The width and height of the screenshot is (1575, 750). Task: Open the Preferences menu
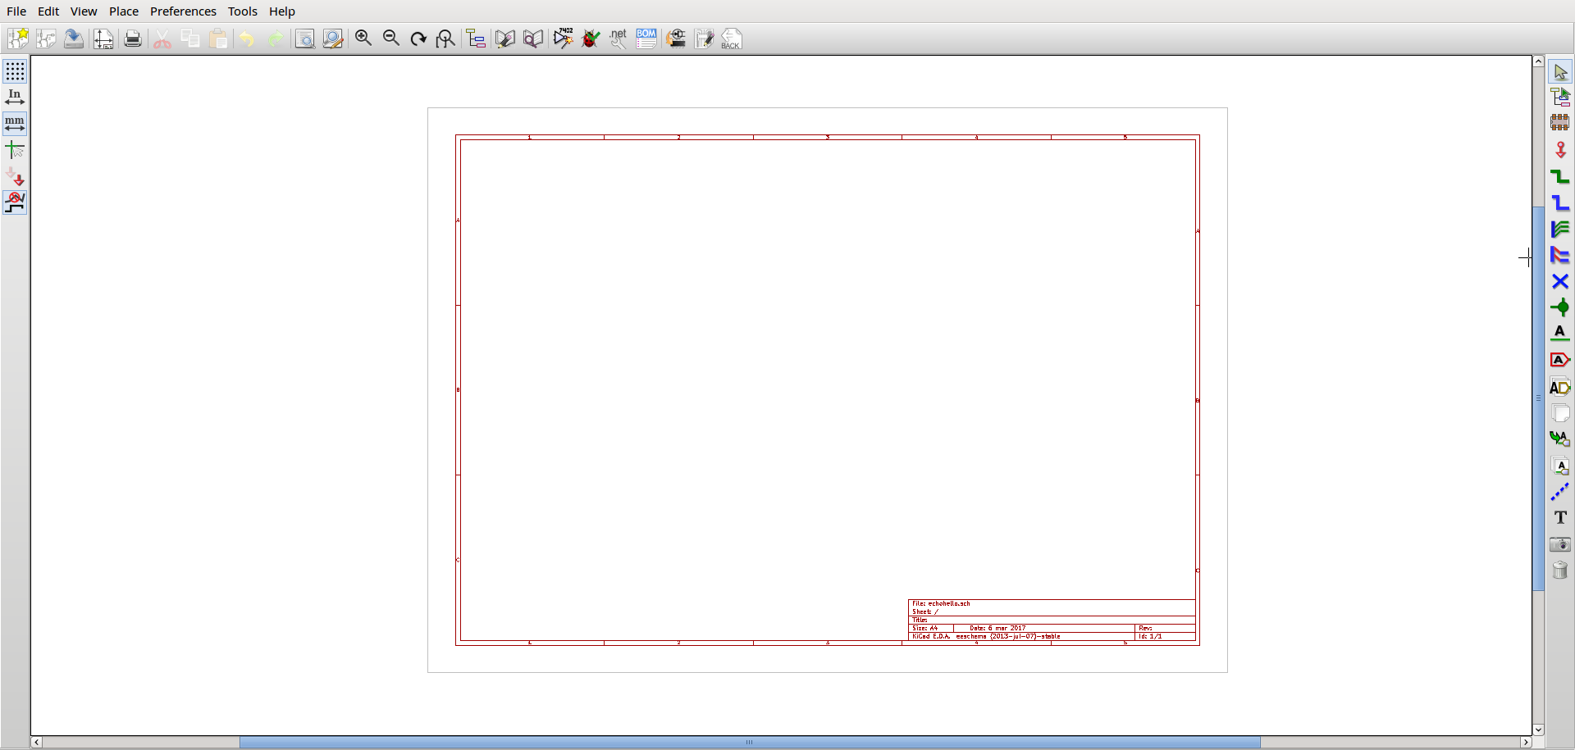[183, 11]
